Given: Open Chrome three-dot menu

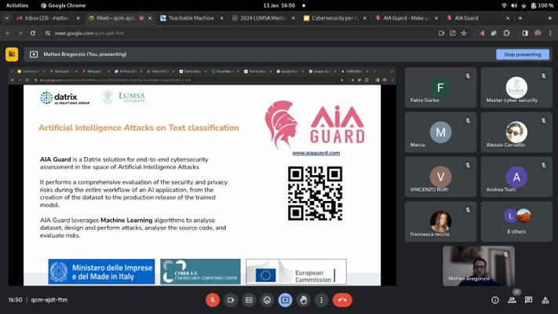Looking at the screenshot, I should pos(550,33).
